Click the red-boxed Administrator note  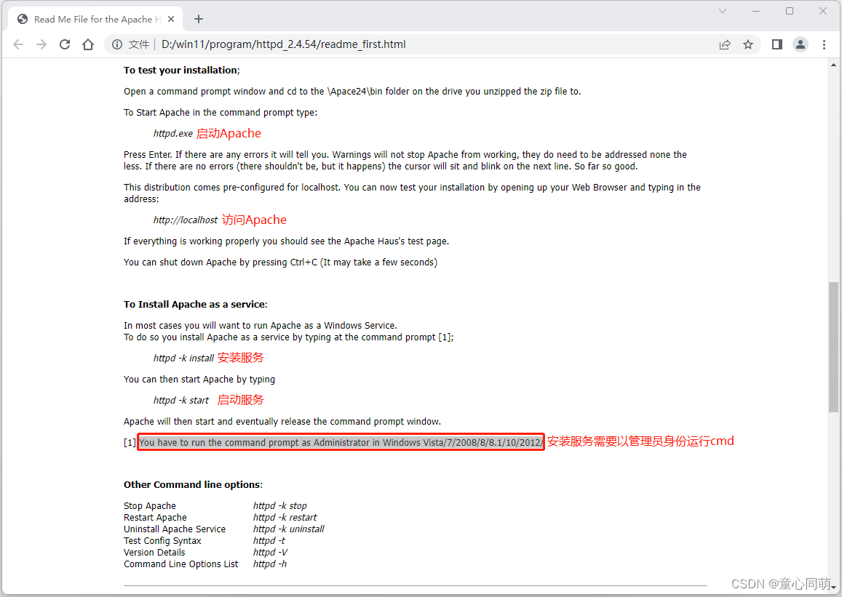tap(341, 441)
